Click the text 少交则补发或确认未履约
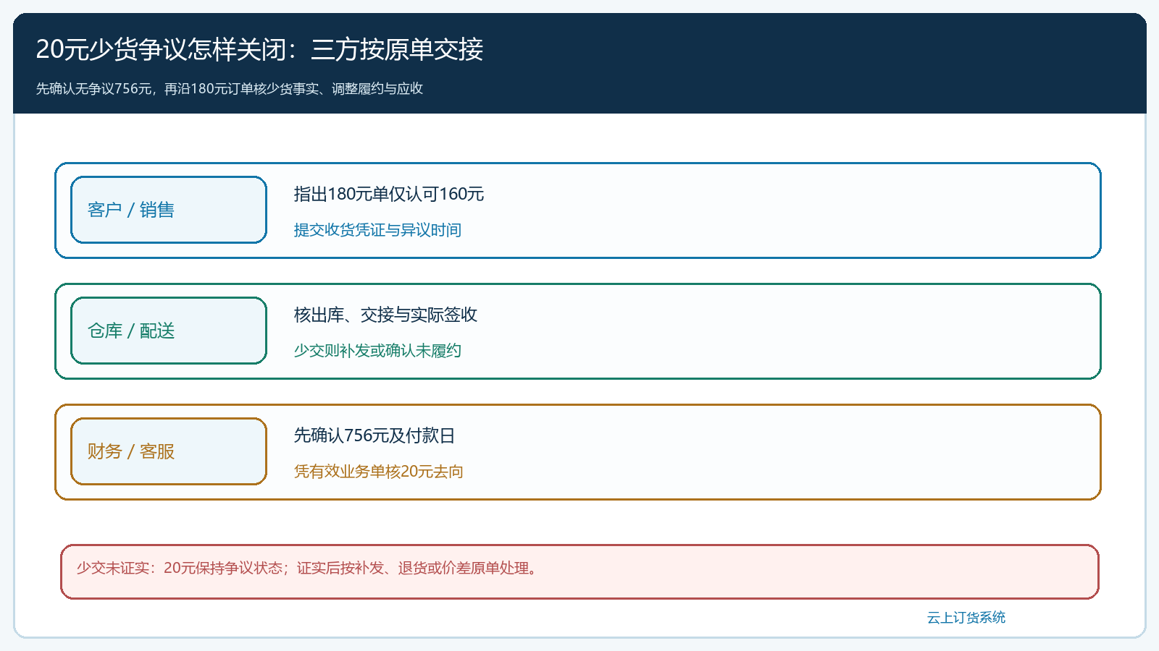 coord(377,351)
